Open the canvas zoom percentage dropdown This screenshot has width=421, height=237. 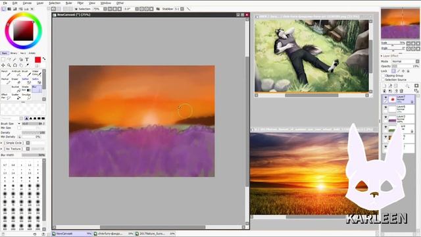105,9
